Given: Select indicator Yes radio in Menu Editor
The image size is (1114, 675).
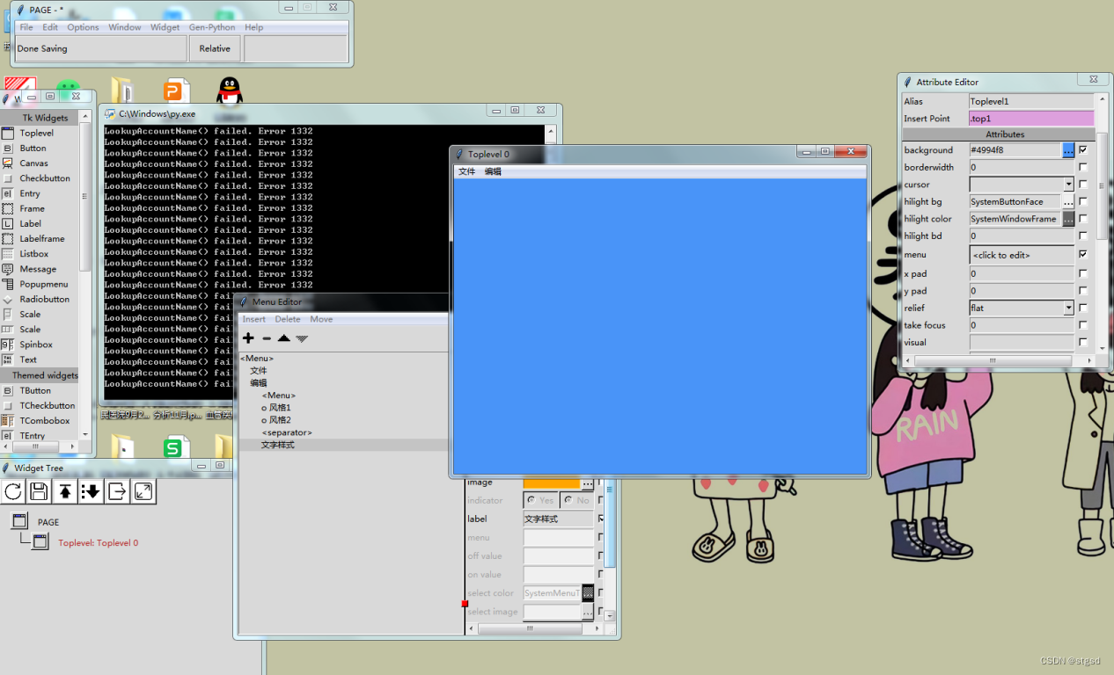Looking at the screenshot, I should tap(541, 500).
